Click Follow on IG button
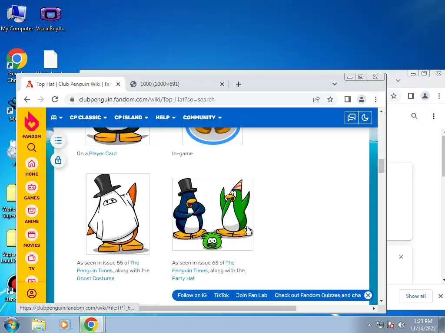Image resolution: width=445 pixels, height=333 pixels. (x=192, y=295)
